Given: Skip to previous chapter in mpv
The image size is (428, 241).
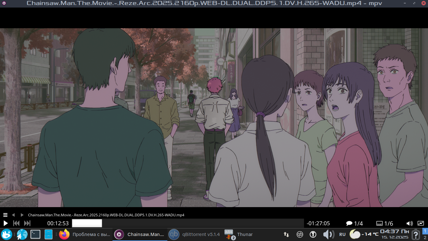Looking at the screenshot, I should coord(16,223).
